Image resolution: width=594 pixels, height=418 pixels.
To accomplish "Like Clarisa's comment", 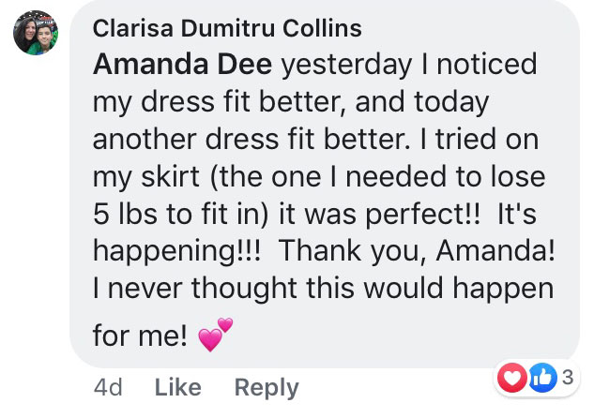I will (178, 387).
